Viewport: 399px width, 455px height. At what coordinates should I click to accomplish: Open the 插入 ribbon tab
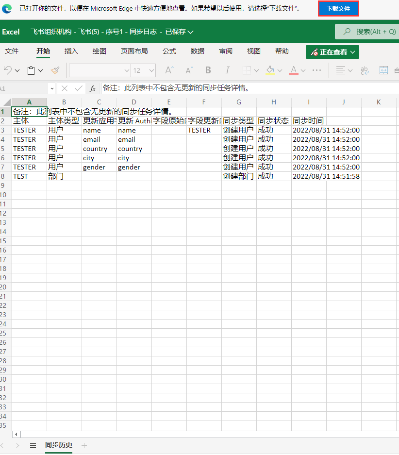(x=71, y=51)
